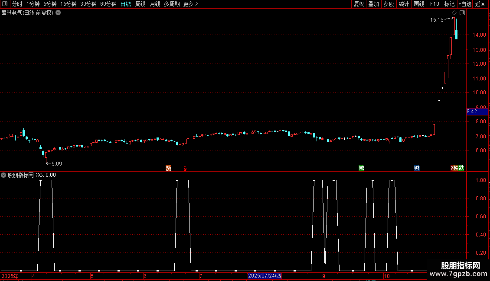Click the red S signal marker
This screenshot has height=281, width=490.
pos(185,169)
